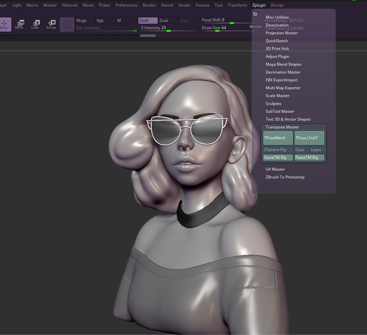
Task: Close the Zplugin menu
Action: click(x=259, y=5)
